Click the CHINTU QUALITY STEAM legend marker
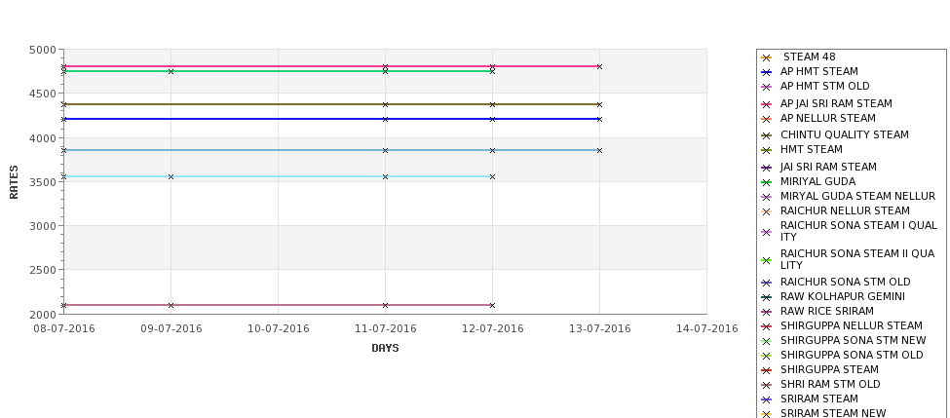Viewport: 950px width, 418px height. (x=766, y=135)
